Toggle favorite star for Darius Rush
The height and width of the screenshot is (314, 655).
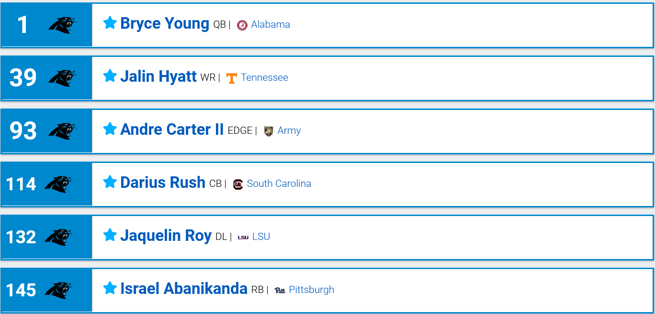pos(110,182)
